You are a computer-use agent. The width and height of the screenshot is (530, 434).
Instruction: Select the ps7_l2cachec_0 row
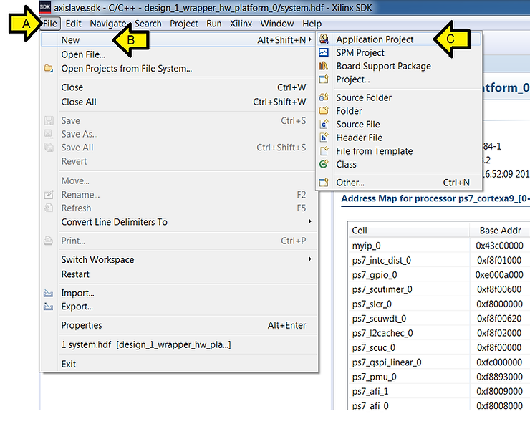pyautogui.click(x=439, y=333)
